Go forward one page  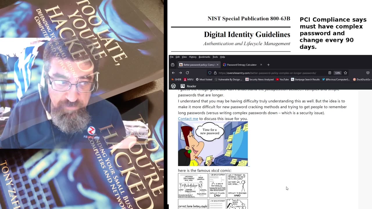180,73
